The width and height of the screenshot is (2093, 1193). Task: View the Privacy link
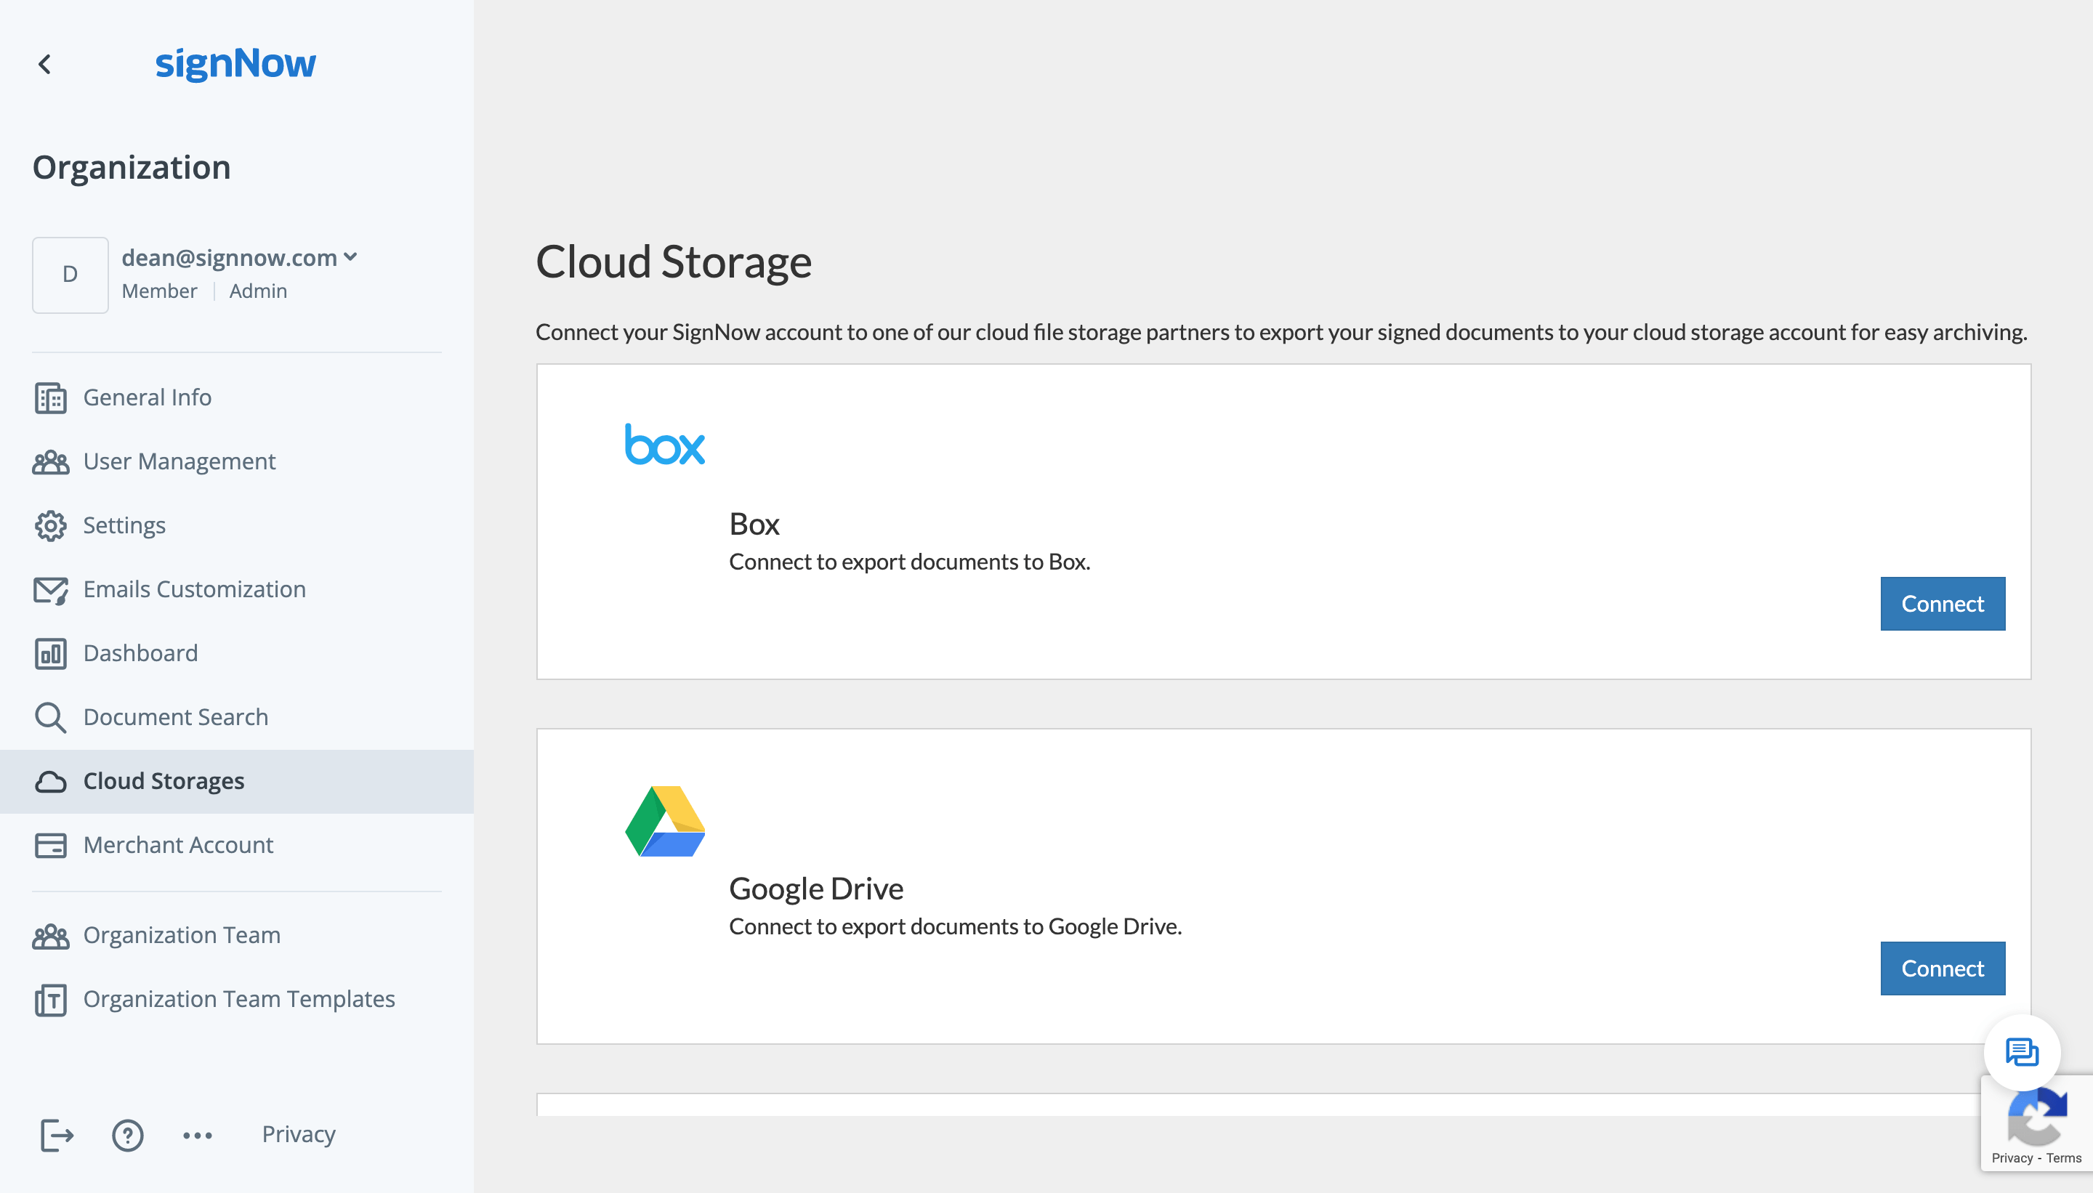[x=297, y=1134]
